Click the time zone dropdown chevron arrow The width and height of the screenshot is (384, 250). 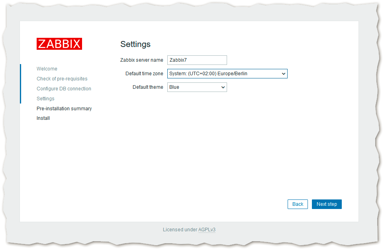point(283,74)
